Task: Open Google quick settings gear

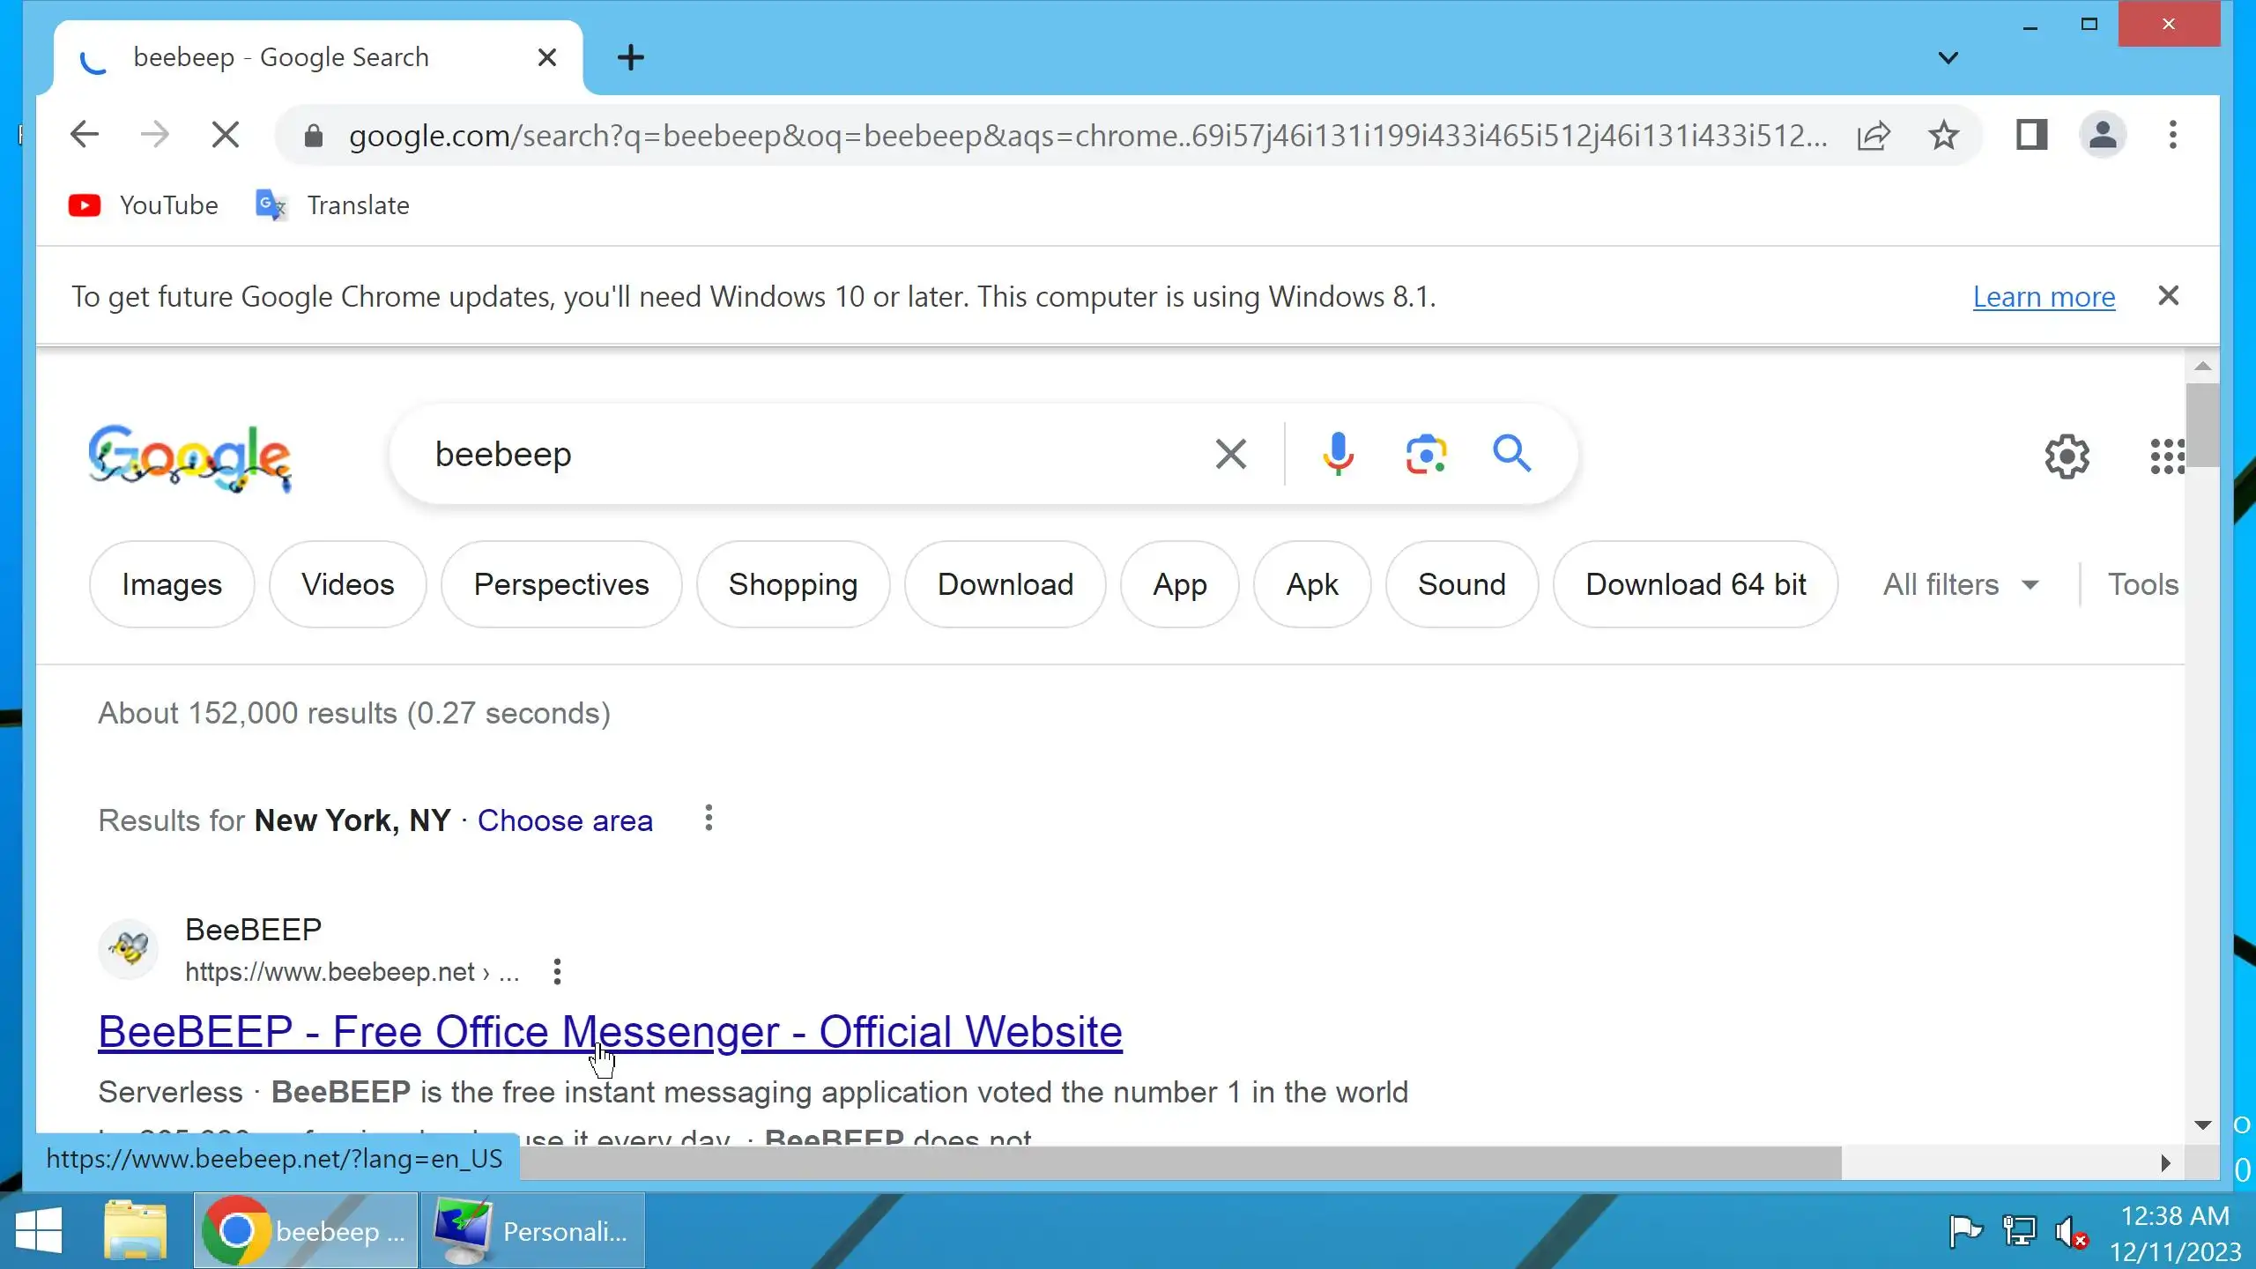Action: [2067, 456]
